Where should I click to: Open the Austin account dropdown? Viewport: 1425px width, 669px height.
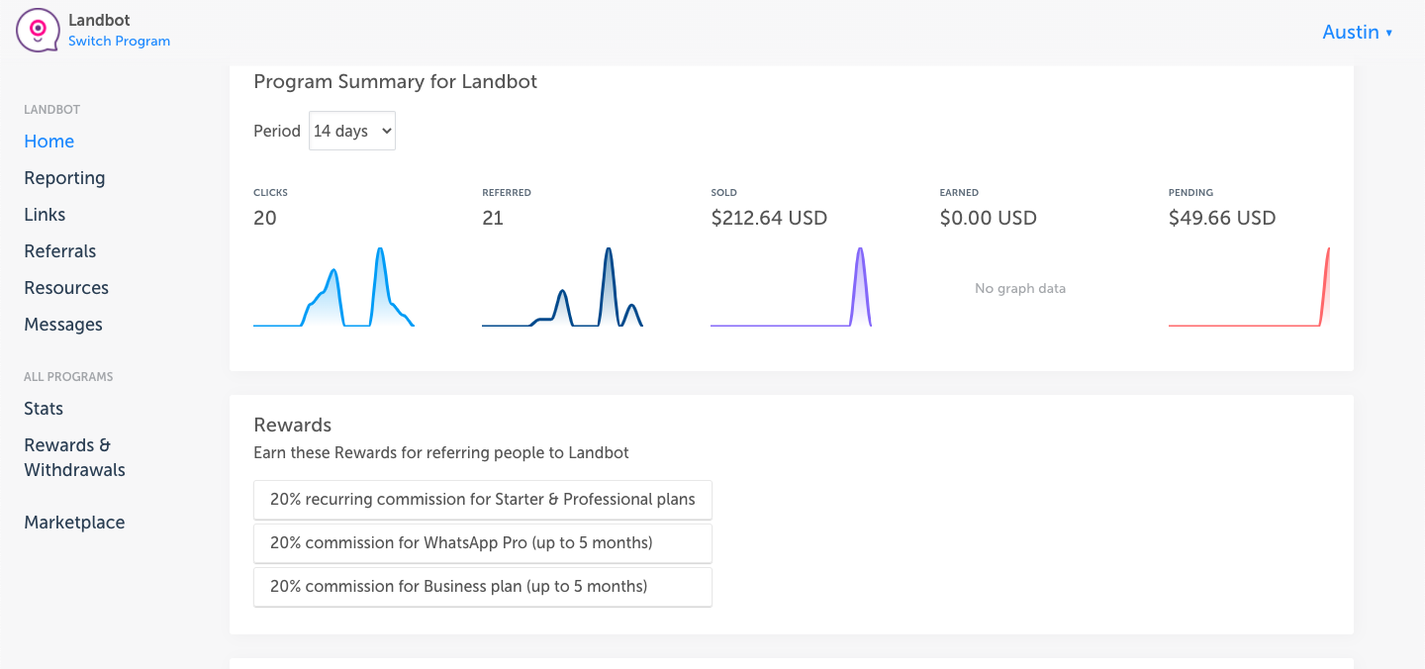[1358, 33]
